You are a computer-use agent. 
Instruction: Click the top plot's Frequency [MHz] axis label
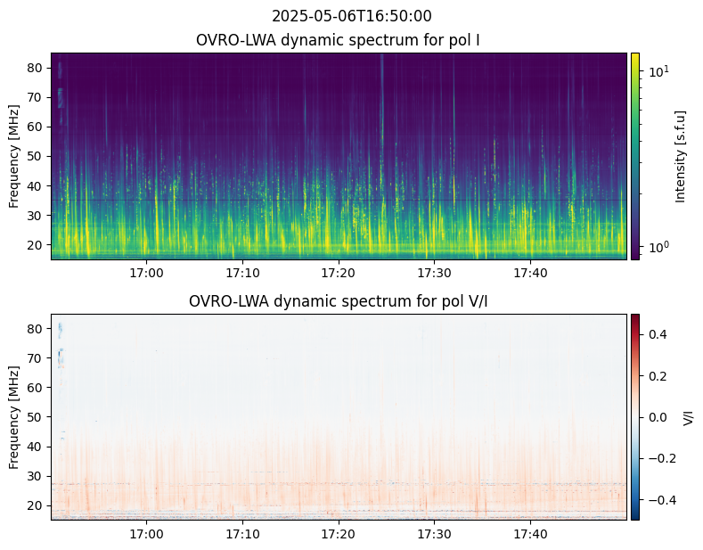tap(13, 156)
